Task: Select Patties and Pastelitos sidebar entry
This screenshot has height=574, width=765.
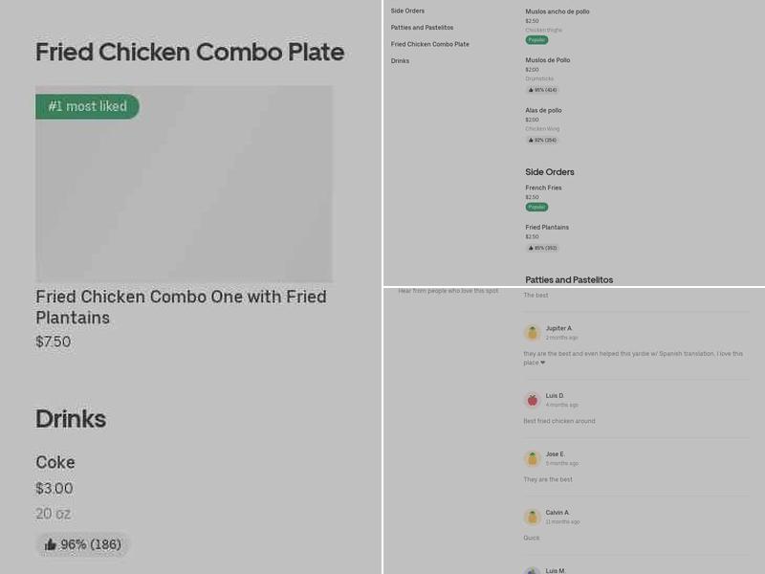Action: (x=421, y=27)
